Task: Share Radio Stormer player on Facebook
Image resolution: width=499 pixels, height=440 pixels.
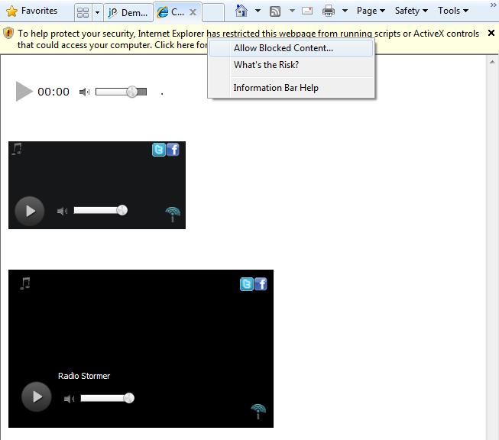Action: click(261, 284)
